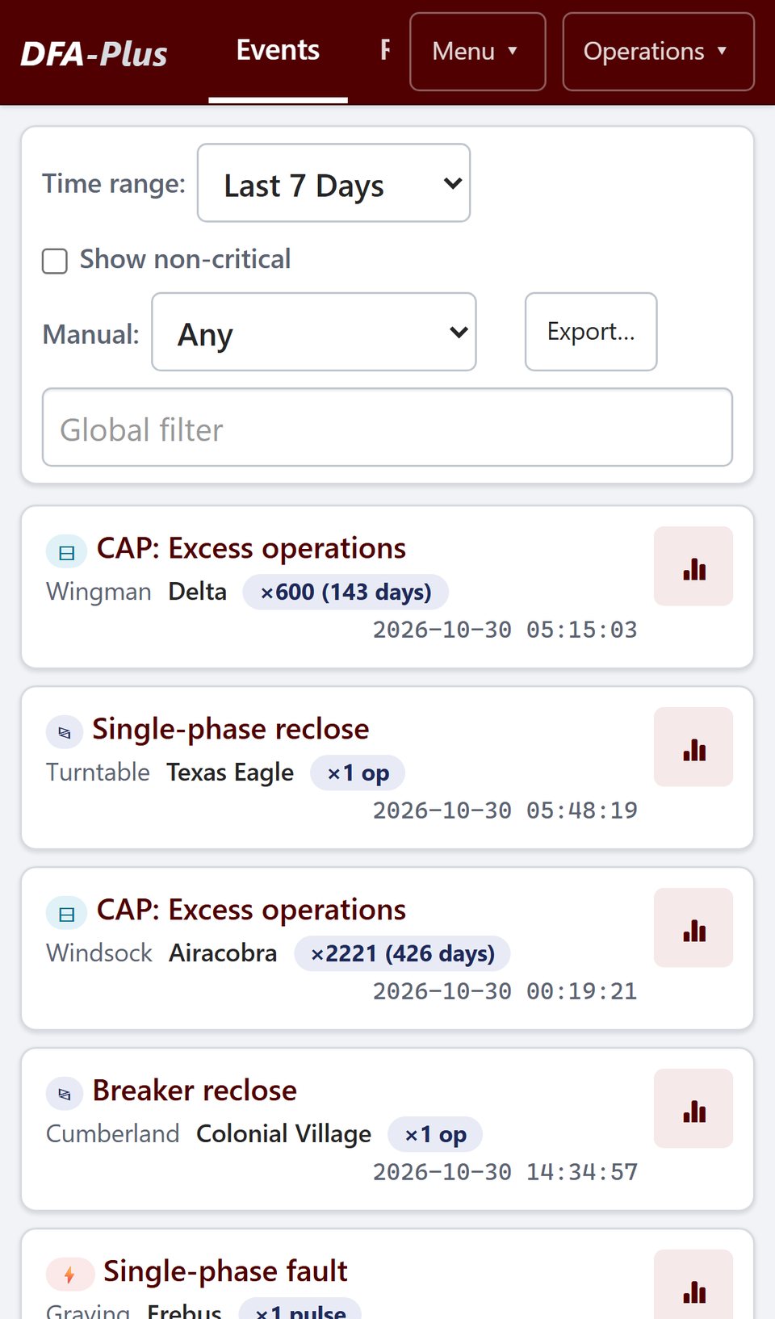Open the Time range dropdown

pyautogui.click(x=333, y=183)
